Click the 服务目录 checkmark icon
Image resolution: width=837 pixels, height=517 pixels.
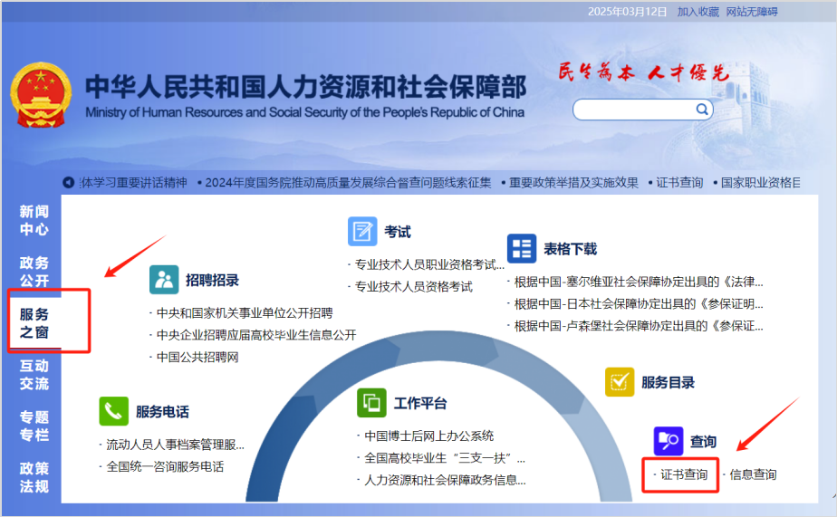pyautogui.click(x=620, y=382)
